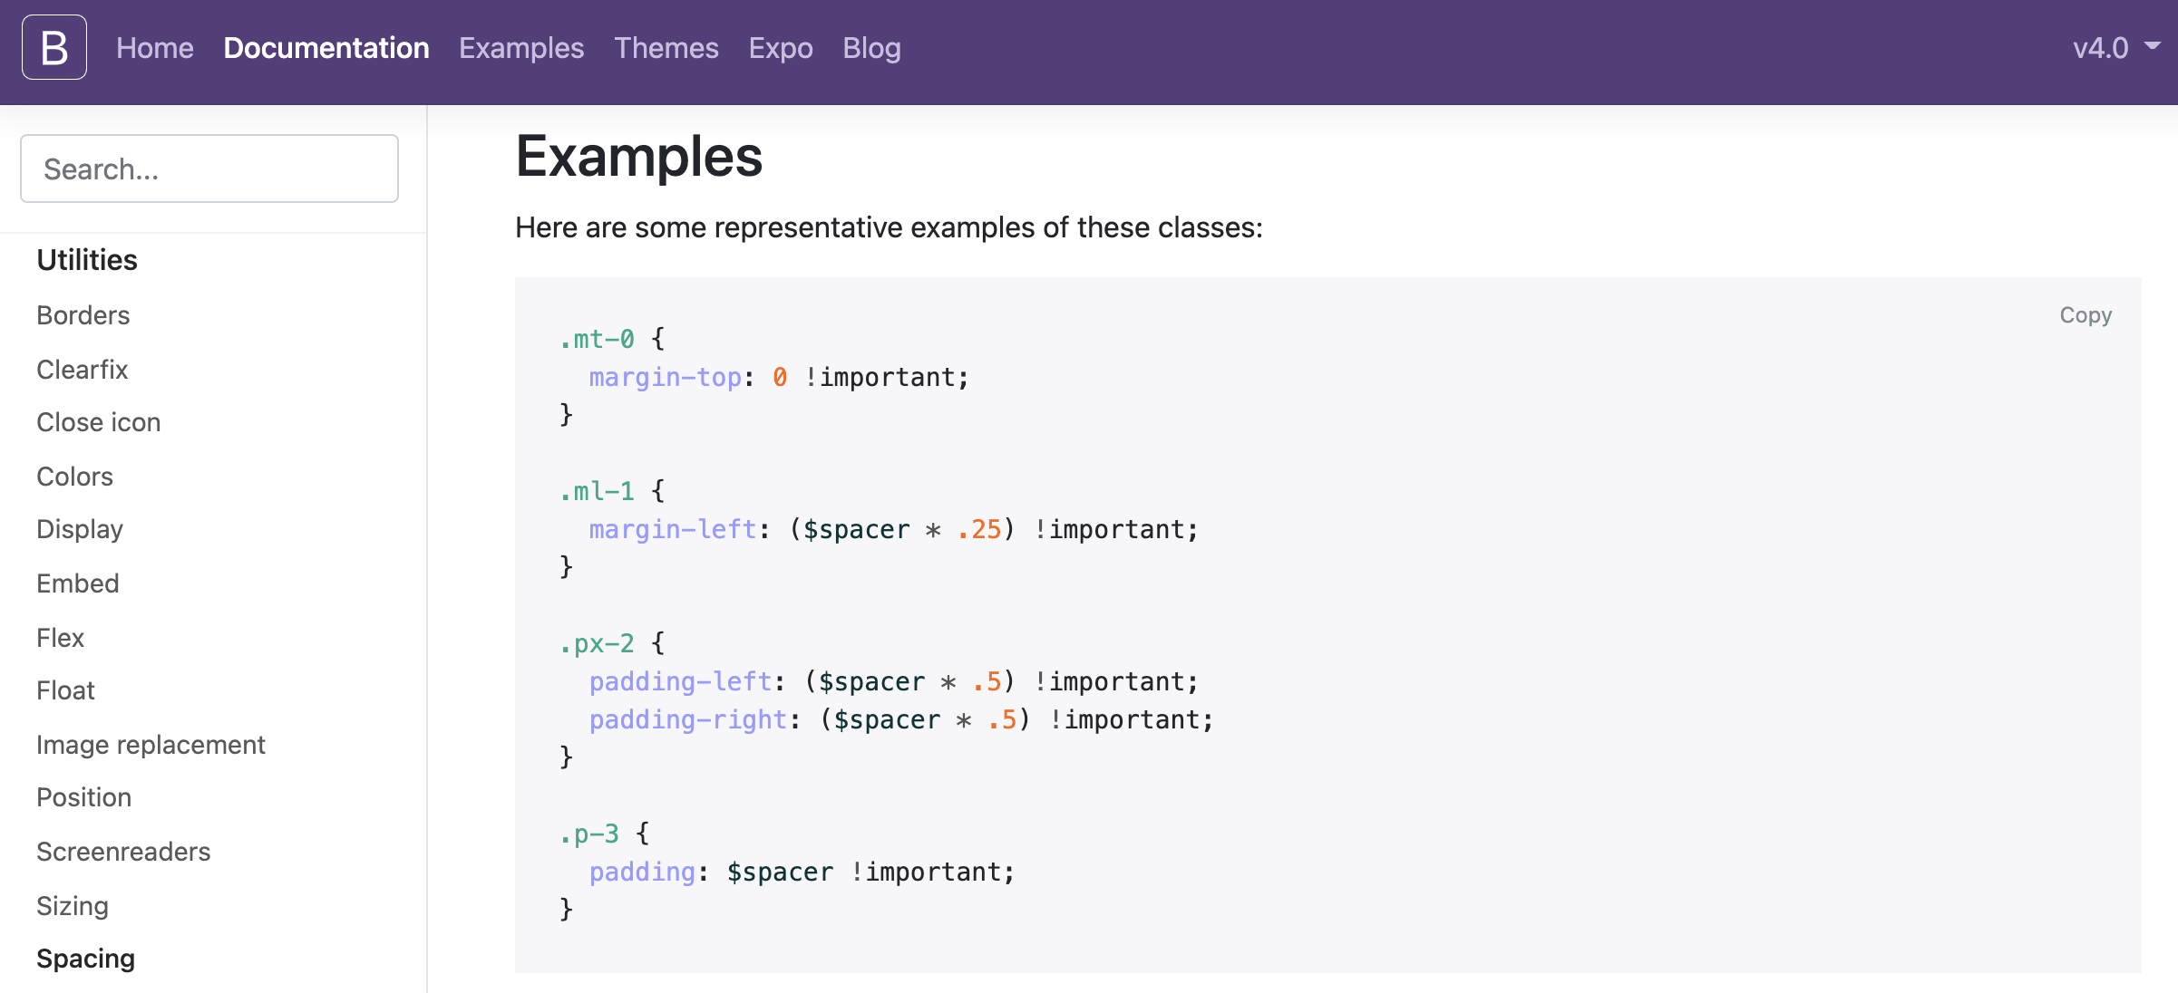Open the Screenreaders sidebar link
The height and width of the screenshot is (993, 2178).
123,852
